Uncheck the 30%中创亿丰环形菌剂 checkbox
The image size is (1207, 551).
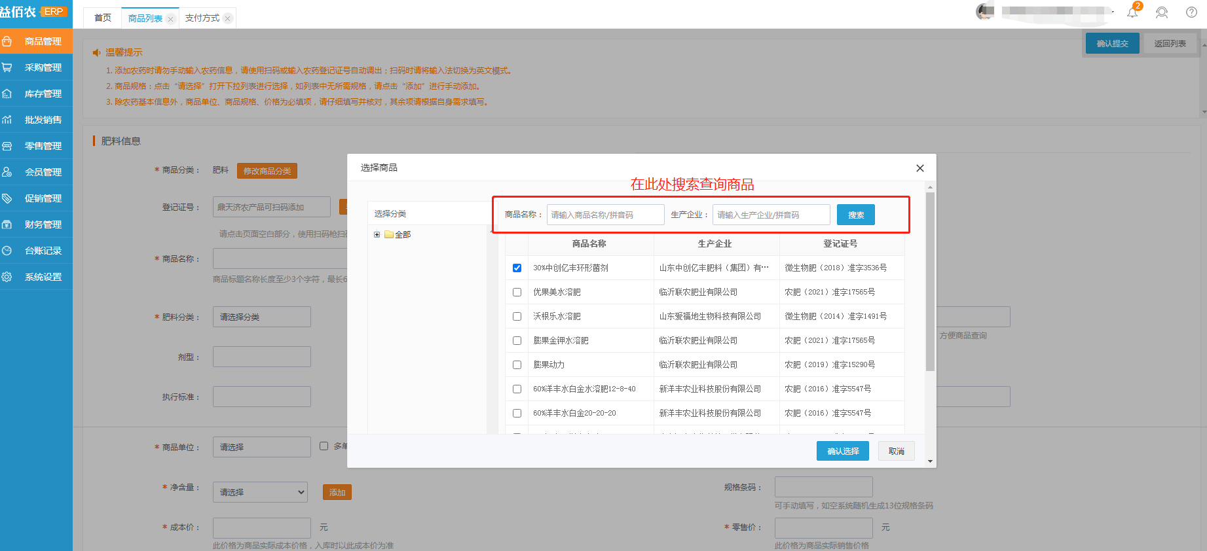point(517,268)
